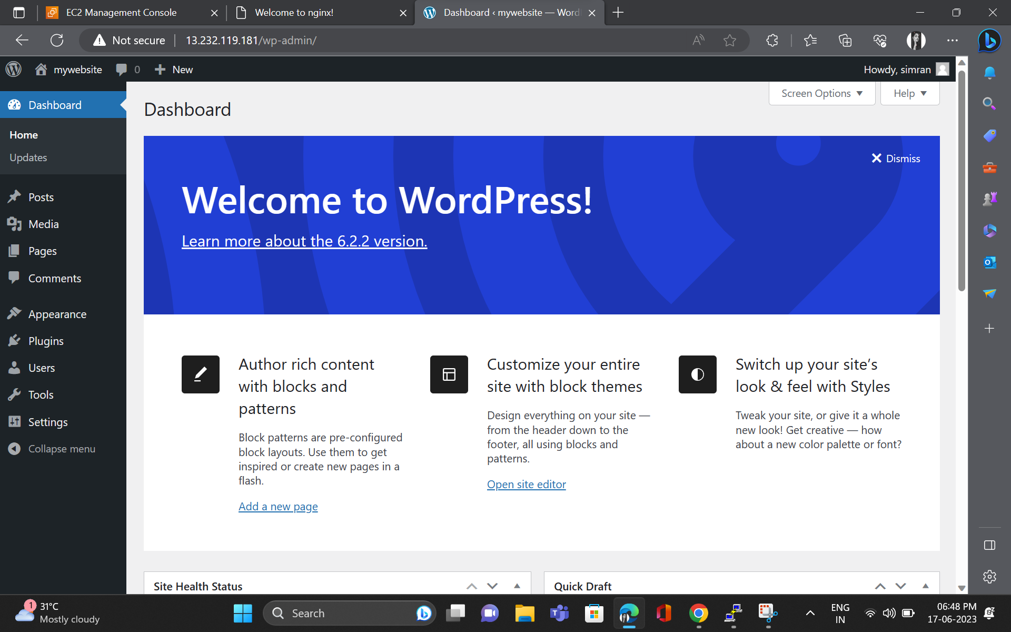
Task: Open the Screen Options dropdown
Action: (x=821, y=93)
